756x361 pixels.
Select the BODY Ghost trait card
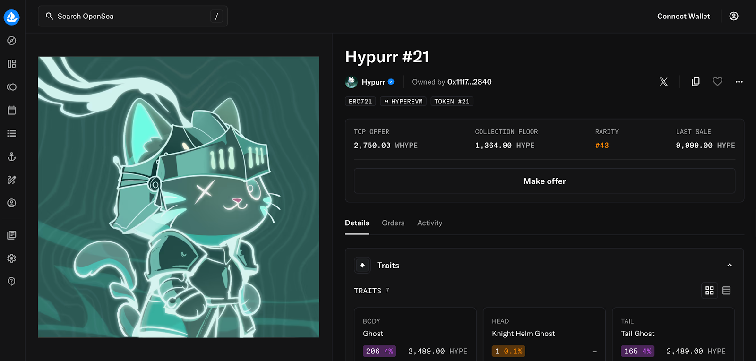(415, 335)
